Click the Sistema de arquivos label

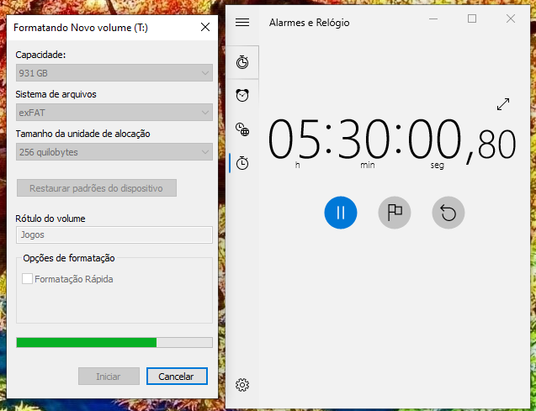56,94
